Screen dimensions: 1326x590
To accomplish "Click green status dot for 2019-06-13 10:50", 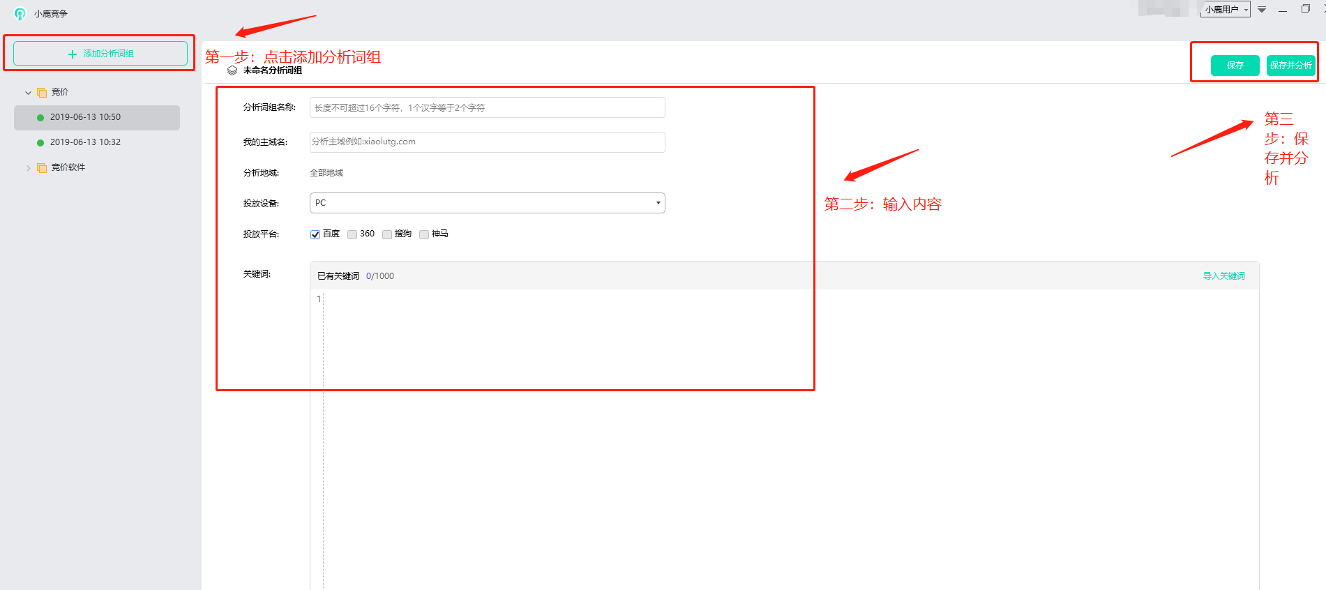I will click(40, 118).
